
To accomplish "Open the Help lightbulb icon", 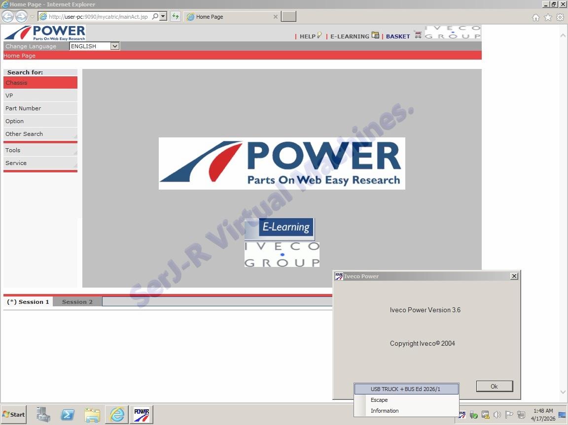I will pos(319,35).
